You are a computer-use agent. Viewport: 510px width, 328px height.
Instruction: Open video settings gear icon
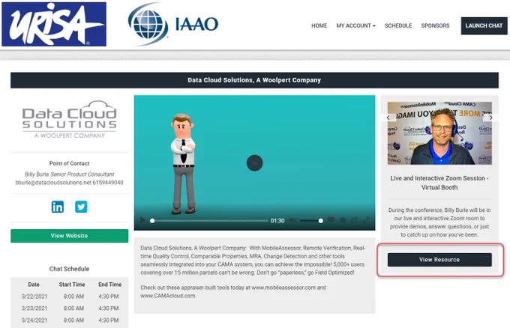click(x=343, y=220)
